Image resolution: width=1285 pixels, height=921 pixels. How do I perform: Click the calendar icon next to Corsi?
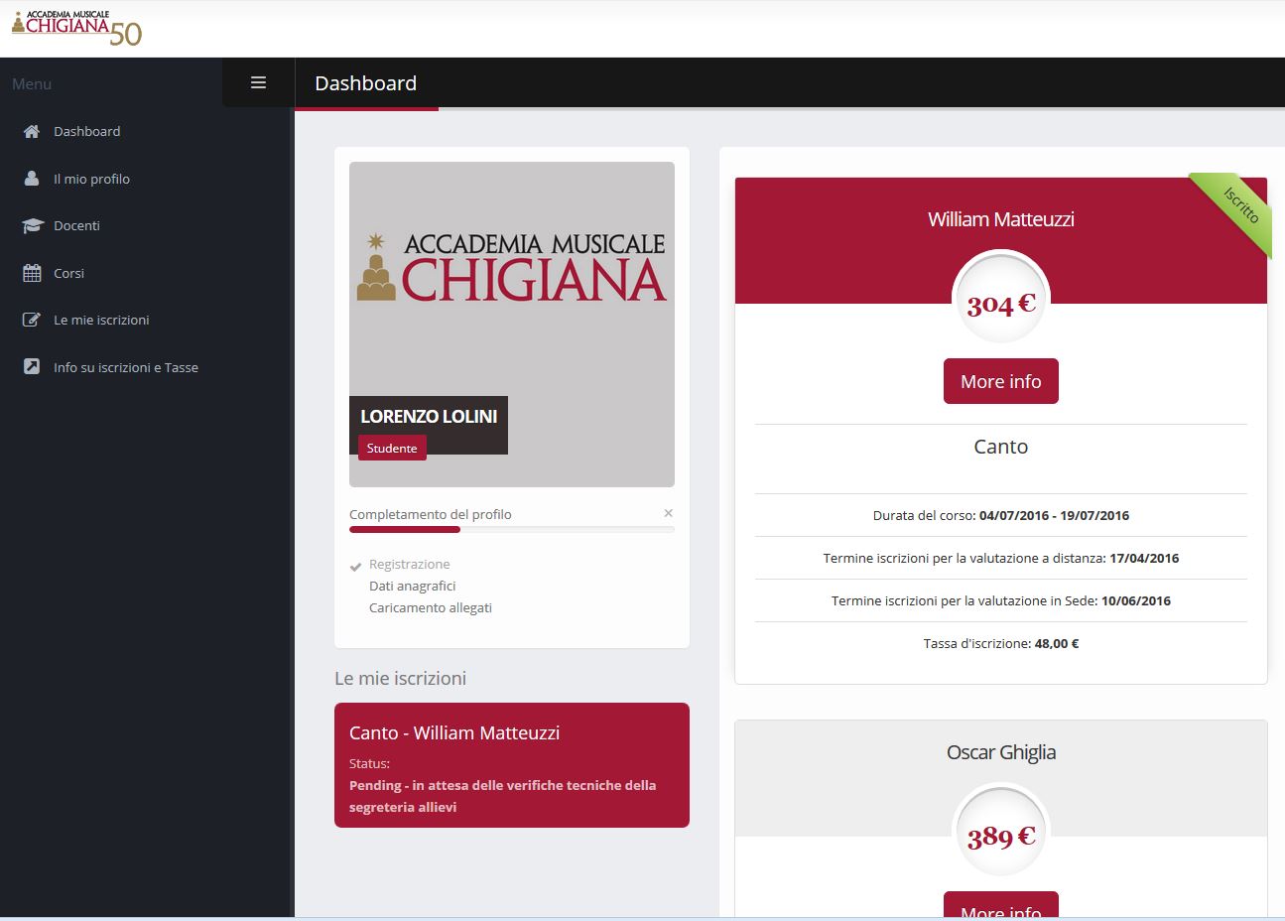(x=32, y=273)
